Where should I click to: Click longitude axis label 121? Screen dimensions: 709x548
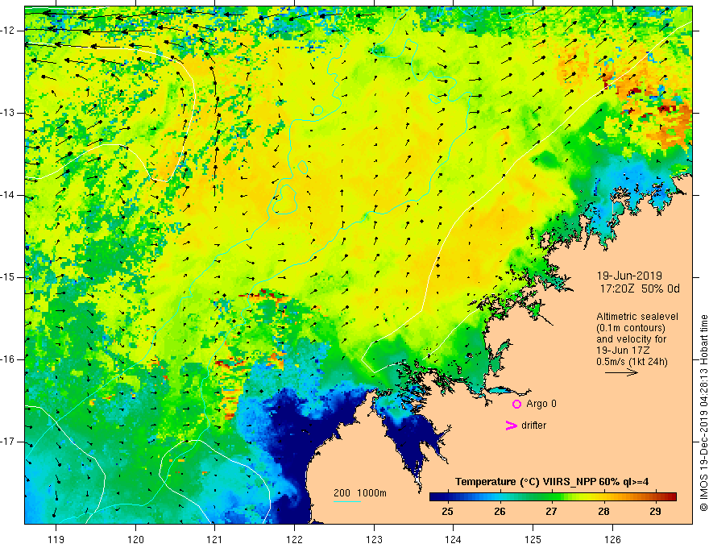(x=214, y=539)
